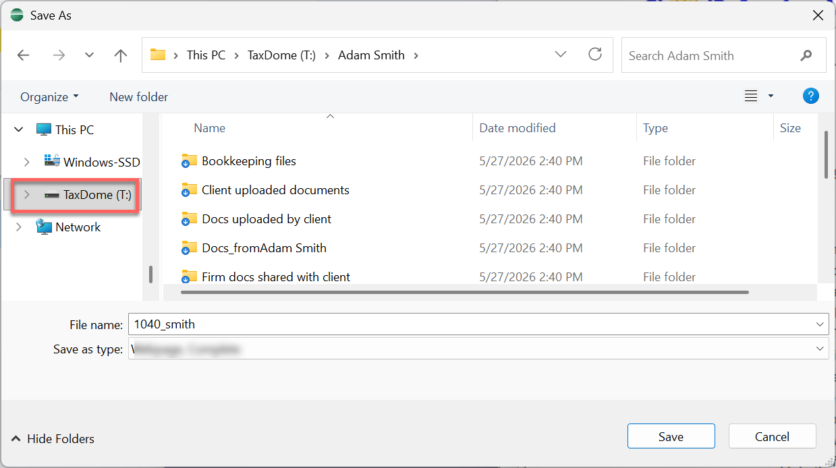Open the recent locations dropdown chevron
Screen dimensions: 836x468
click(x=89, y=55)
